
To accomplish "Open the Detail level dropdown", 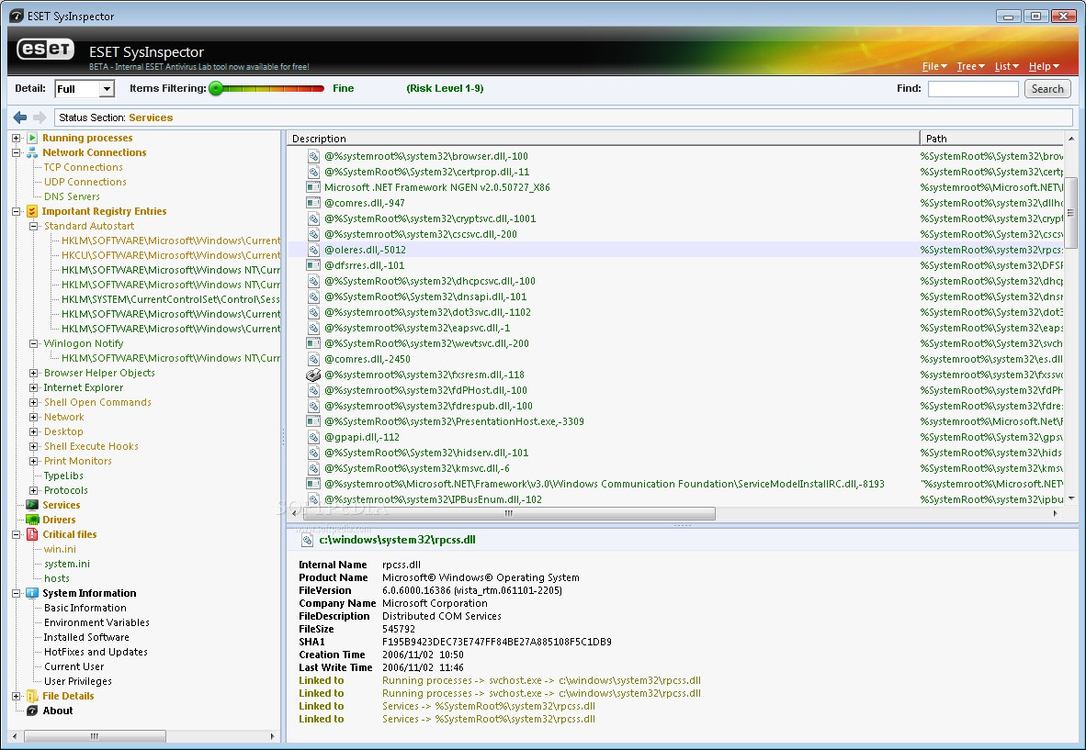I will coord(107,88).
